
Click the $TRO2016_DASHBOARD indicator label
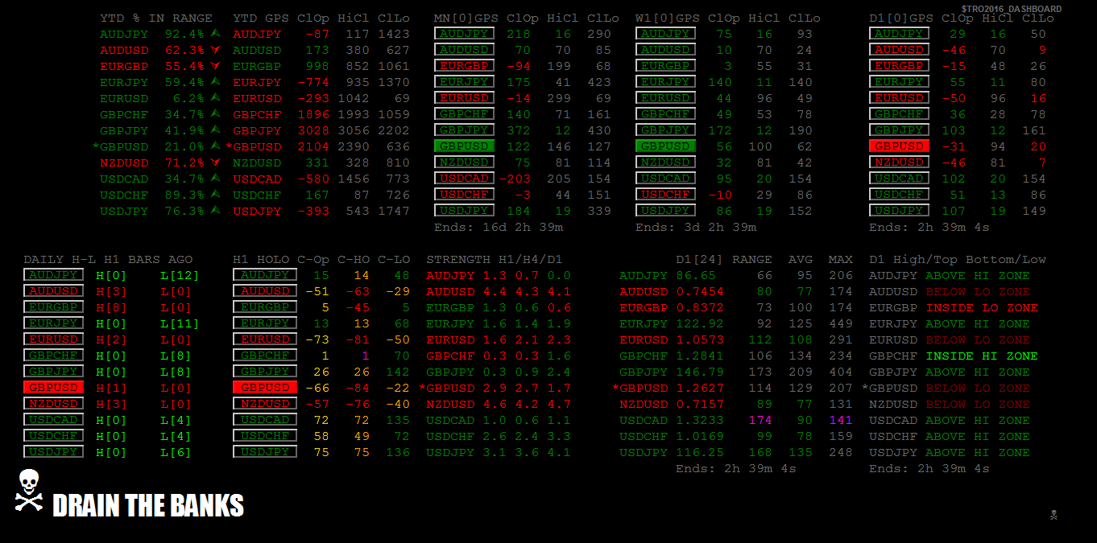(1012, 9)
